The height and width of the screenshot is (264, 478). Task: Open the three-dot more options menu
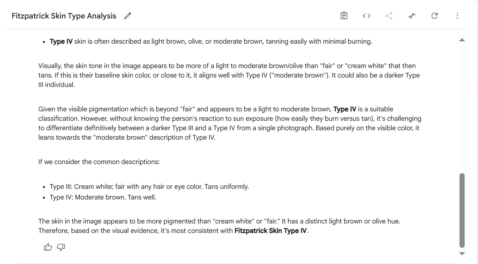(457, 16)
